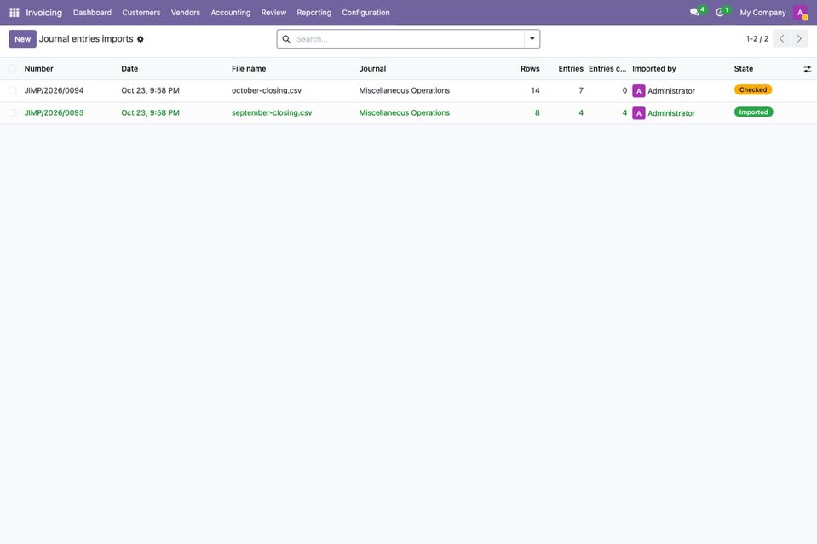This screenshot has width=817, height=544.
Task: Open the My Company switcher
Action: 762,13
